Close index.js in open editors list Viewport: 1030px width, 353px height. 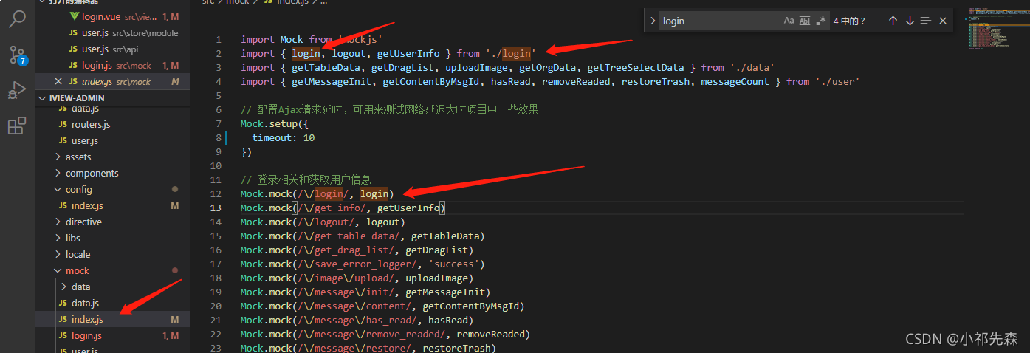tap(58, 81)
